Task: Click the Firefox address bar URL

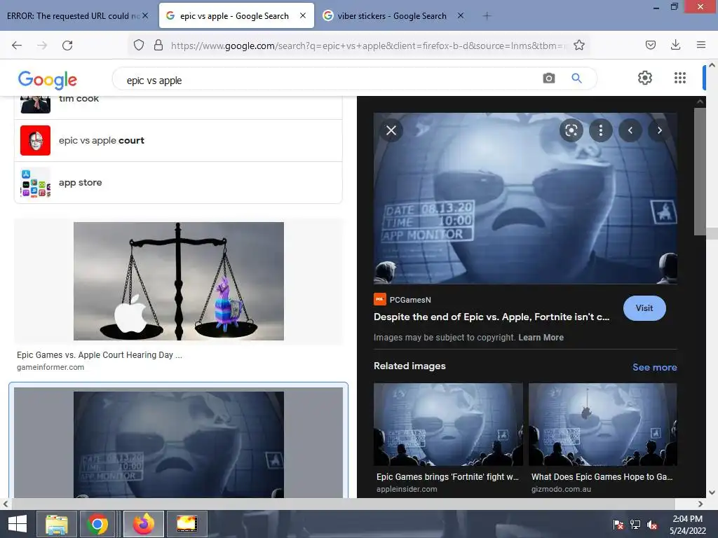Action: pyautogui.click(x=367, y=46)
